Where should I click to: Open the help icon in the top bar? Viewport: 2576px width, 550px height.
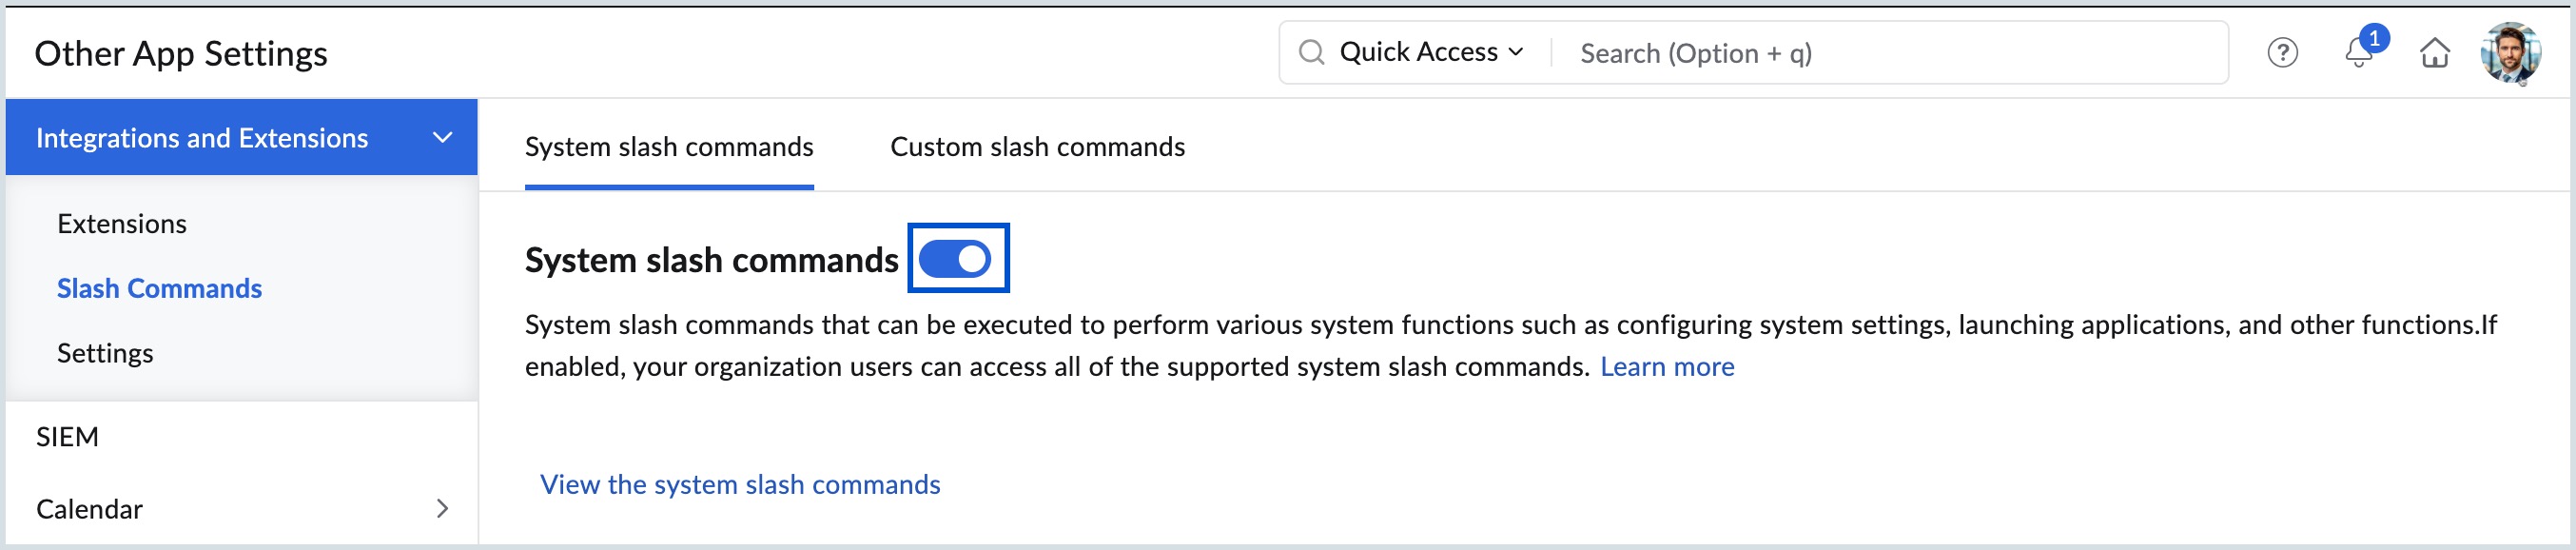click(2283, 53)
